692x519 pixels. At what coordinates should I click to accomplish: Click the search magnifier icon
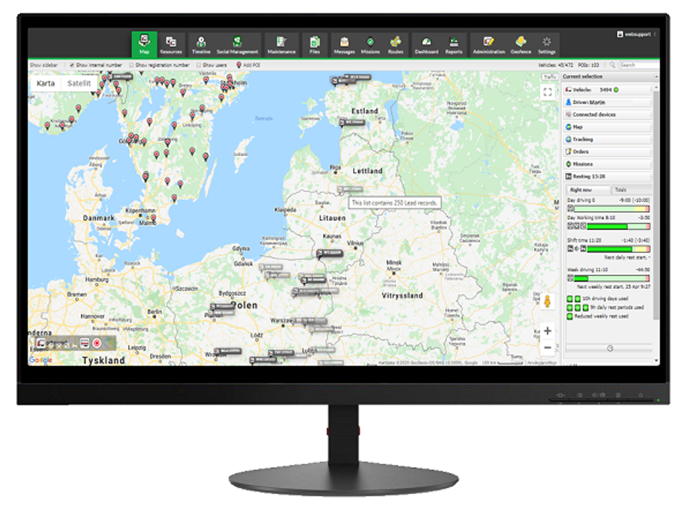(612, 65)
